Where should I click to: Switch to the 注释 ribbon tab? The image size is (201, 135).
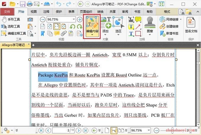(x=46, y=11)
